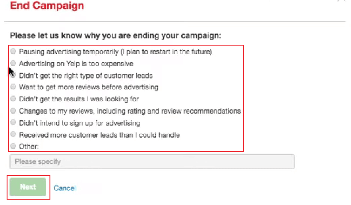Choose the 'Changes to my reviews' radio button
Screen dimensions: 351x205
coord(13,111)
